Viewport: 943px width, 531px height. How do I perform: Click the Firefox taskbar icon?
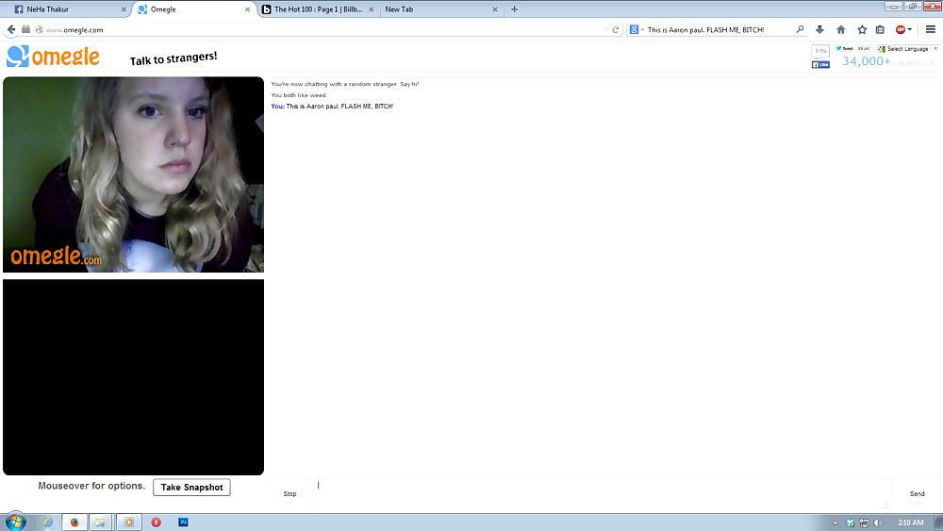click(74, 522)
